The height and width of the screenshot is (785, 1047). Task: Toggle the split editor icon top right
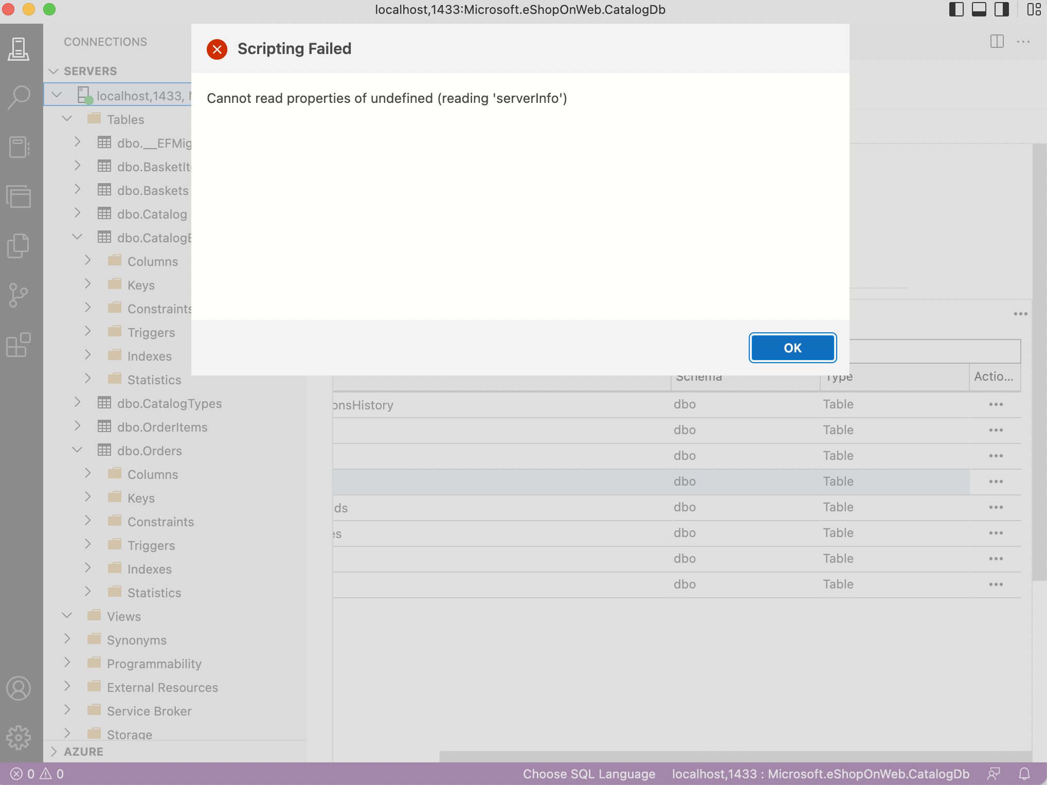pyautogui.click(x=997, y=42)
